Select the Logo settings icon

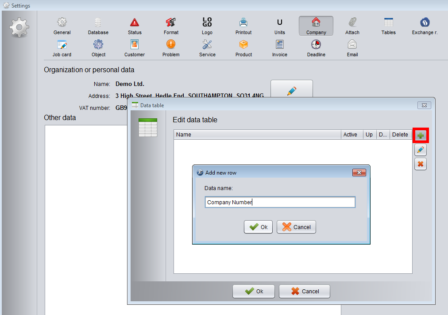[207, 26]
